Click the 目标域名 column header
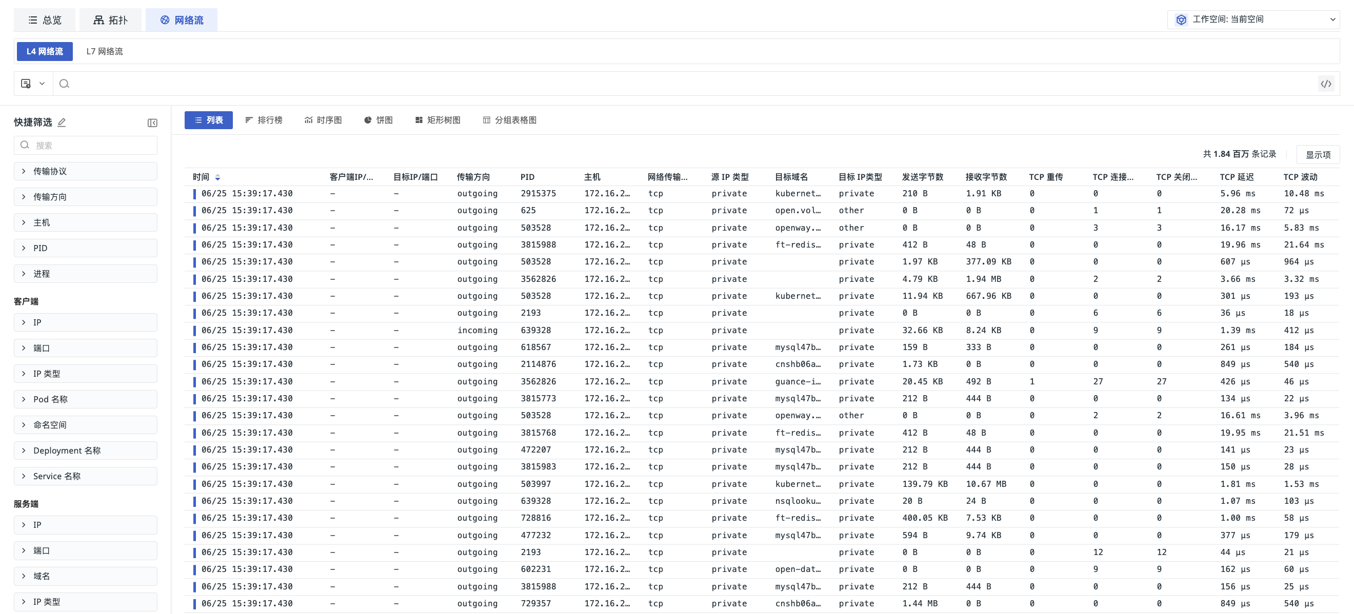The image size is (1354, 614). tap(791, 177)
